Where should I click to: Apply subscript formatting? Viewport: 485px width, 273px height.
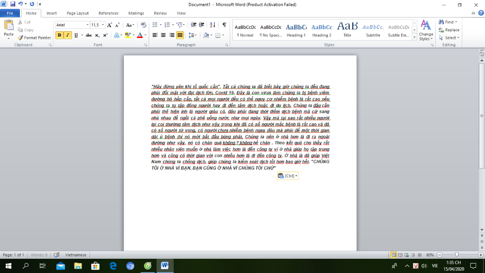click(97, 35)
